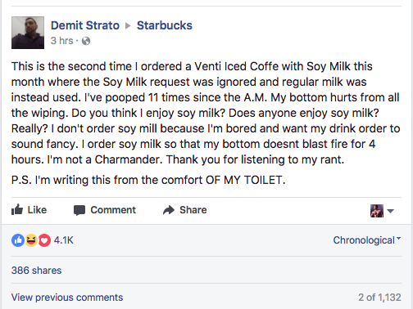This screenshot has height=309, width=413.
Task: Click the Share button label
Action: tap(193, 210)
